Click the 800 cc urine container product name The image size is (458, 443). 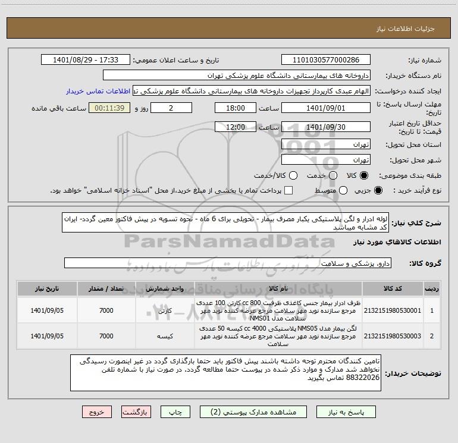pos(278,310)
